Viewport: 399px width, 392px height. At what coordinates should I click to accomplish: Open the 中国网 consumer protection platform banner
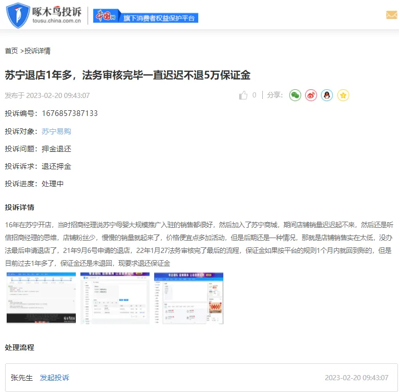(x=145, y=16)
